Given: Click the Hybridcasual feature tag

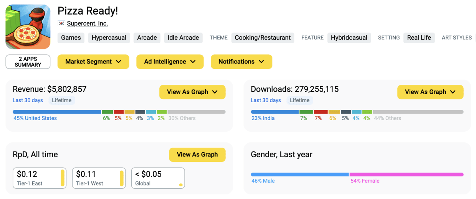Looking at the screenshot, I should (x=349, y=38).
